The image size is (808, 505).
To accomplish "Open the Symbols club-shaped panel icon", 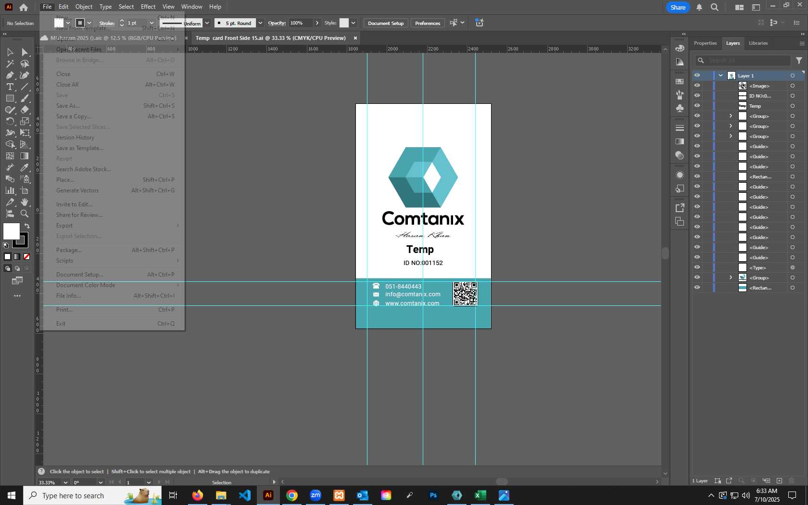I will pyautogui.click(x=680, y=108).
